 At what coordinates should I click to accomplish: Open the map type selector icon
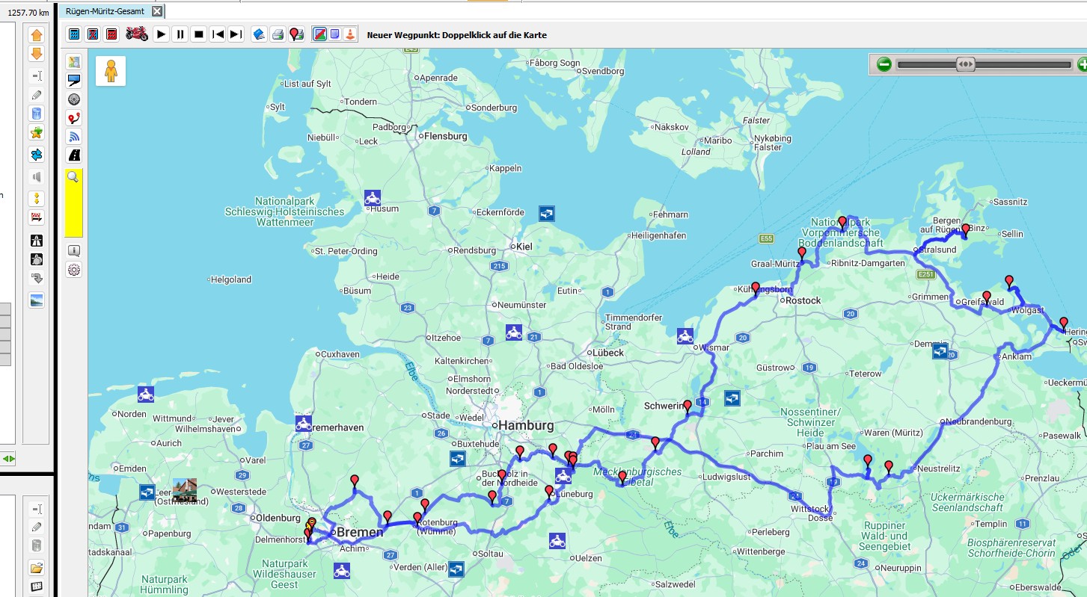coord(73,62)
